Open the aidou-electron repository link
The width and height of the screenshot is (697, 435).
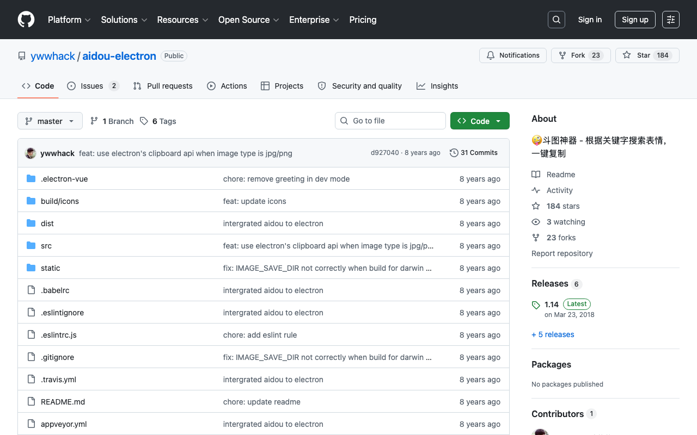[119, 56]
